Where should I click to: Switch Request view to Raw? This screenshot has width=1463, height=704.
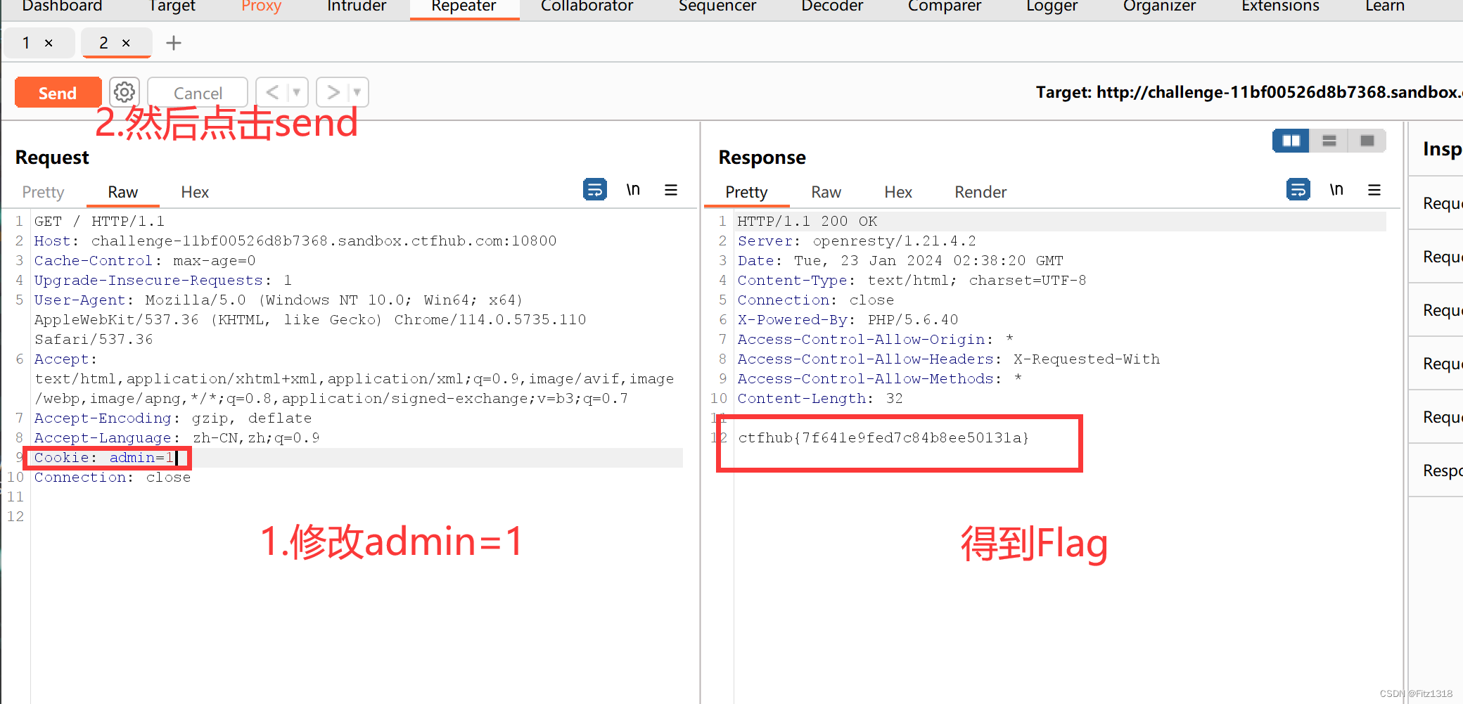[x=122, y=192]
